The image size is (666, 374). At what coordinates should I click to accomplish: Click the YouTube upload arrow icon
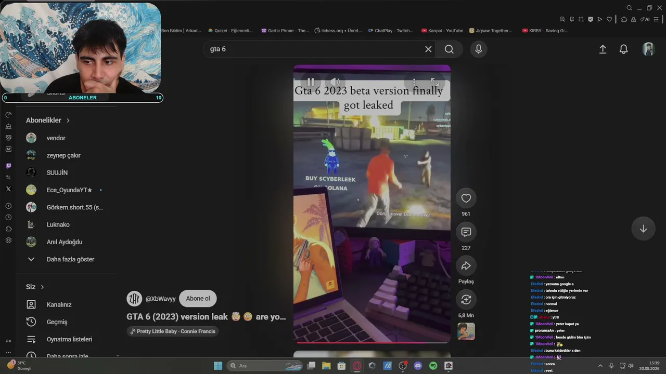[x=603, y=49]
